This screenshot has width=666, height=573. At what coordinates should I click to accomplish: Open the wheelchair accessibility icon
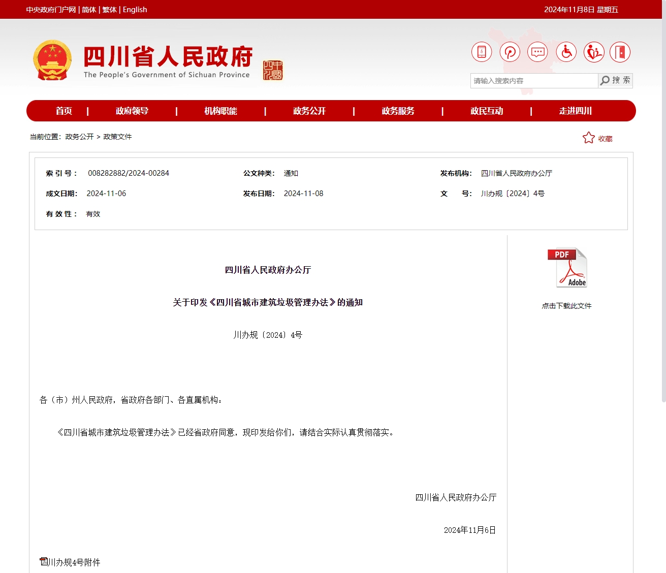pos(566,52)
